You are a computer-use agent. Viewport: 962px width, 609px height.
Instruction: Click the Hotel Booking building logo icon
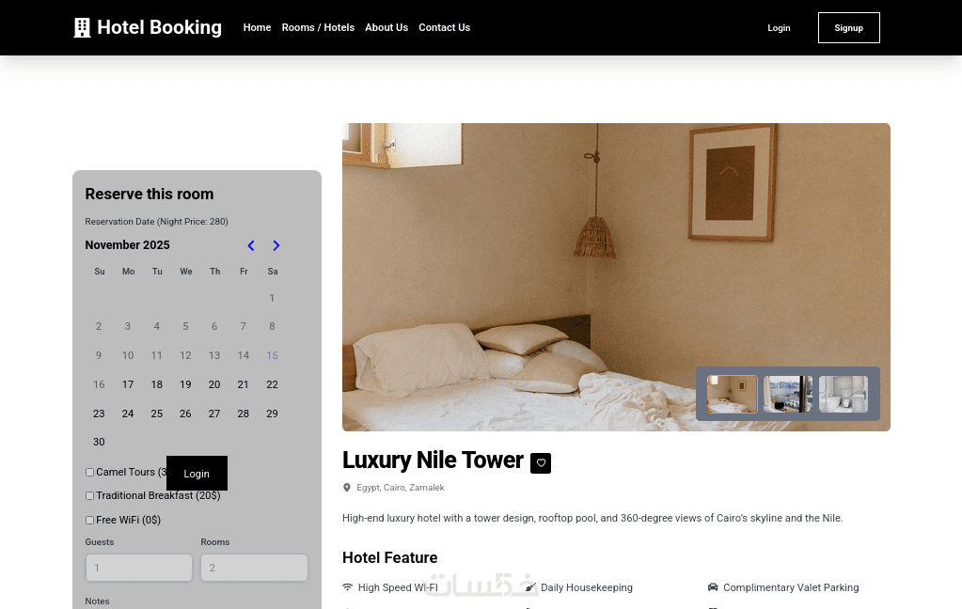click(82, 27)
